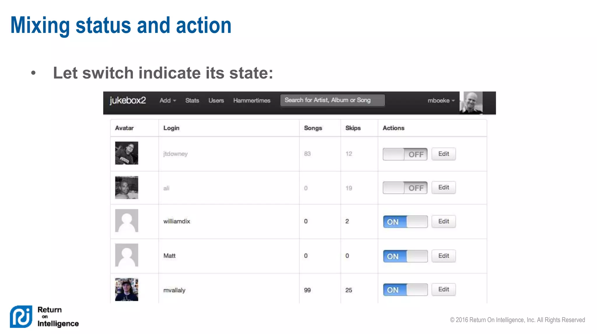This screenshot has width=597, height=334.
Task: Disable Matt's ON switch
Action: pyautogui.click(x=405, y=256)
